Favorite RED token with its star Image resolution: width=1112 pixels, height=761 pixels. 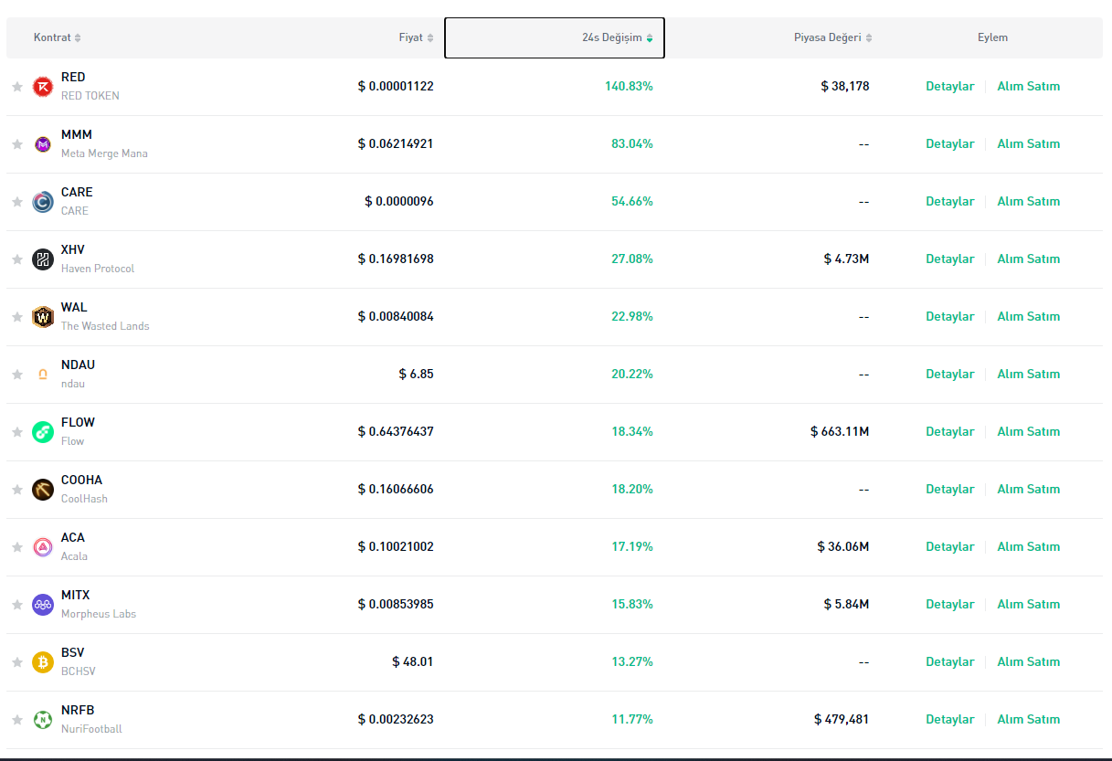[17, 87]
